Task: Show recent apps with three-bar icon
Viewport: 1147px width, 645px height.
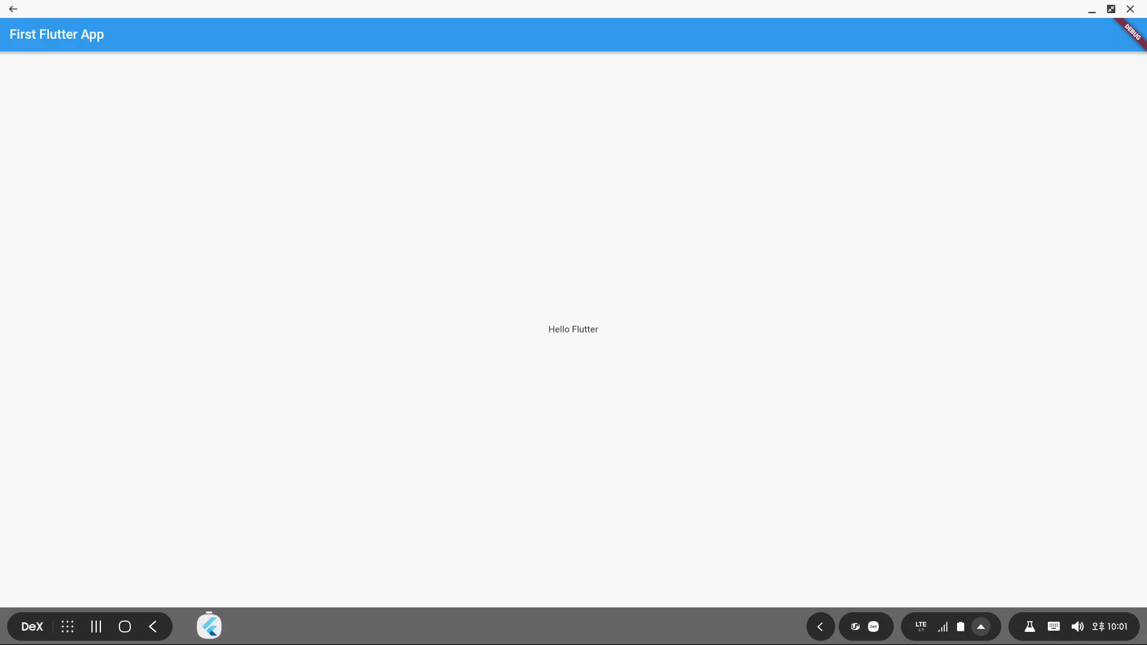Action: click(96, 626)
